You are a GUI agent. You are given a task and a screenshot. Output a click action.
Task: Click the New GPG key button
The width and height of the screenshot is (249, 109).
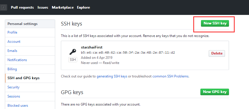point(215,92)
